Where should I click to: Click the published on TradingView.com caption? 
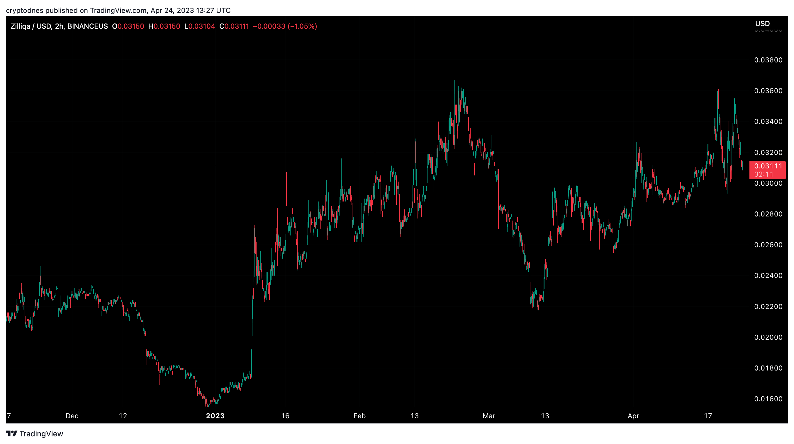tap(118, 11)
